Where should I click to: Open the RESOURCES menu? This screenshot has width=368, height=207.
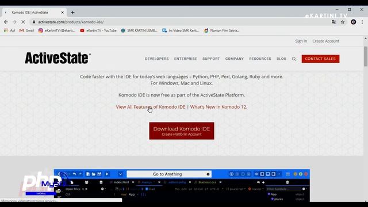click(x=260, y=59)
